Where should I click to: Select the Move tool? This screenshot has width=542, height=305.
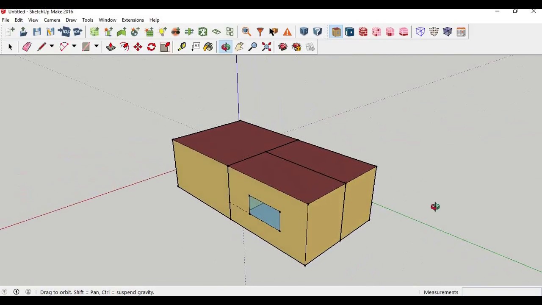tap(138, 47)
